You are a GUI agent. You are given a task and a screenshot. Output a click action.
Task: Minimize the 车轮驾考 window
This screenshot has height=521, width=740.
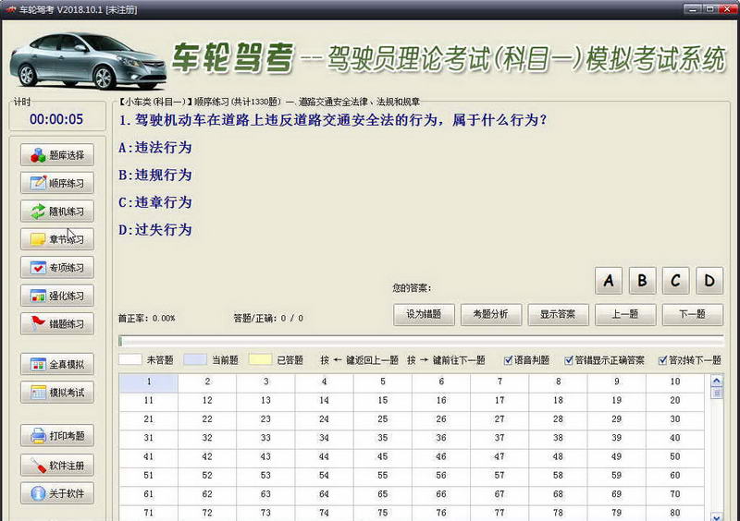pyautogui.click(x=692, y=8)
